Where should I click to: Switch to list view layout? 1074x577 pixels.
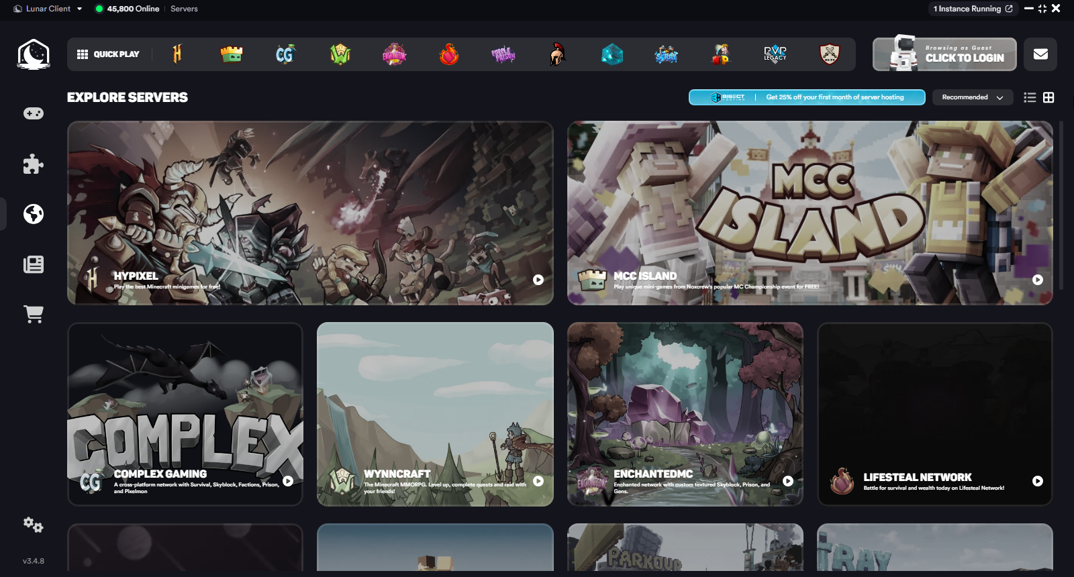point(1030,97)
